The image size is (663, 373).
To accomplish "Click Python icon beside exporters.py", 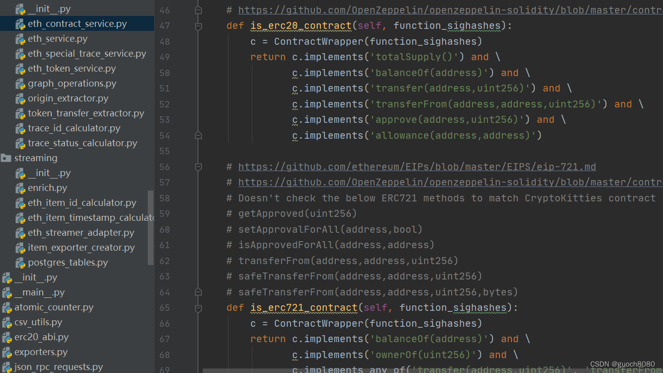I will pos(7,352).
